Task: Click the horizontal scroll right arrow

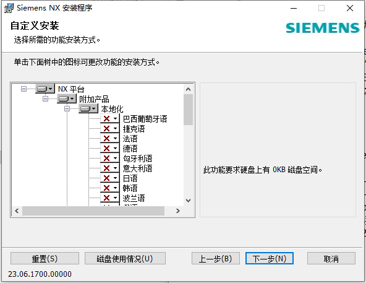Action: pyautogui.click(x=178, y=211)
